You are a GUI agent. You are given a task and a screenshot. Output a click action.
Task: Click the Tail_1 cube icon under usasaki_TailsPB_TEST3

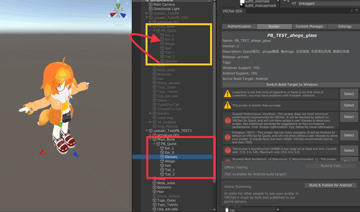[162, 170]
